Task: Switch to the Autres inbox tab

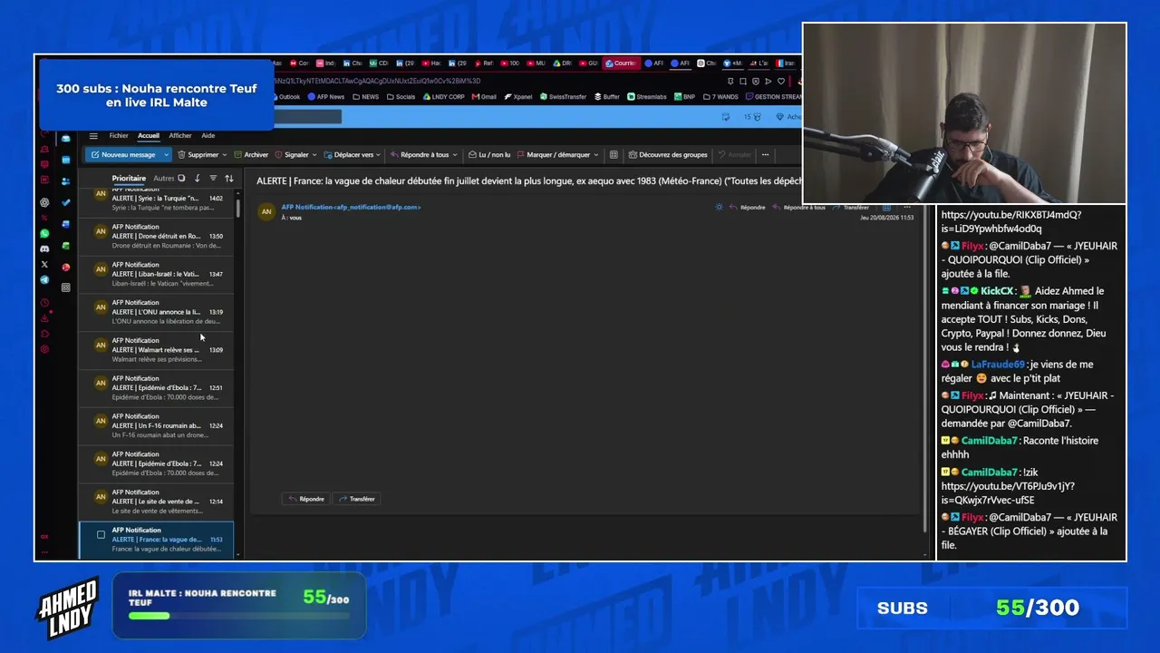Action: 163,179
